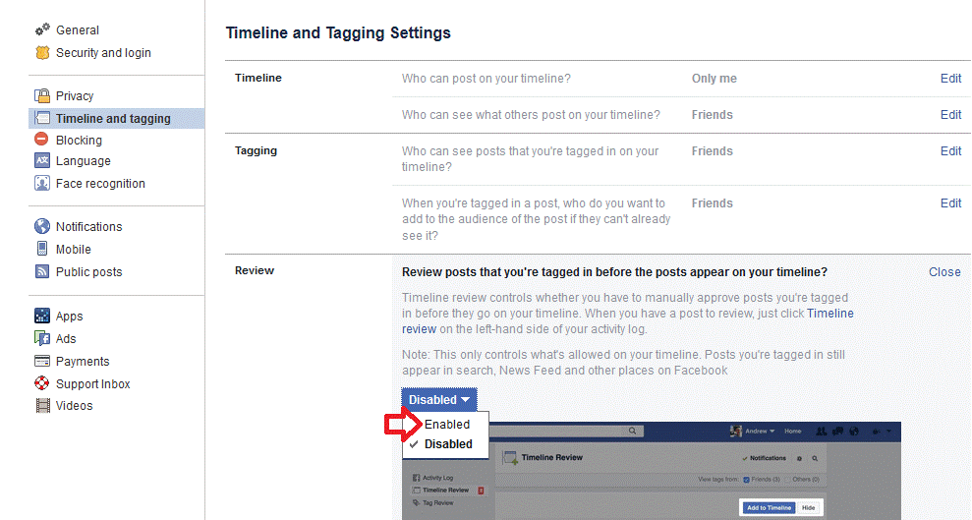
Task: Open Public posts feed icon
Action: [42, 271]
